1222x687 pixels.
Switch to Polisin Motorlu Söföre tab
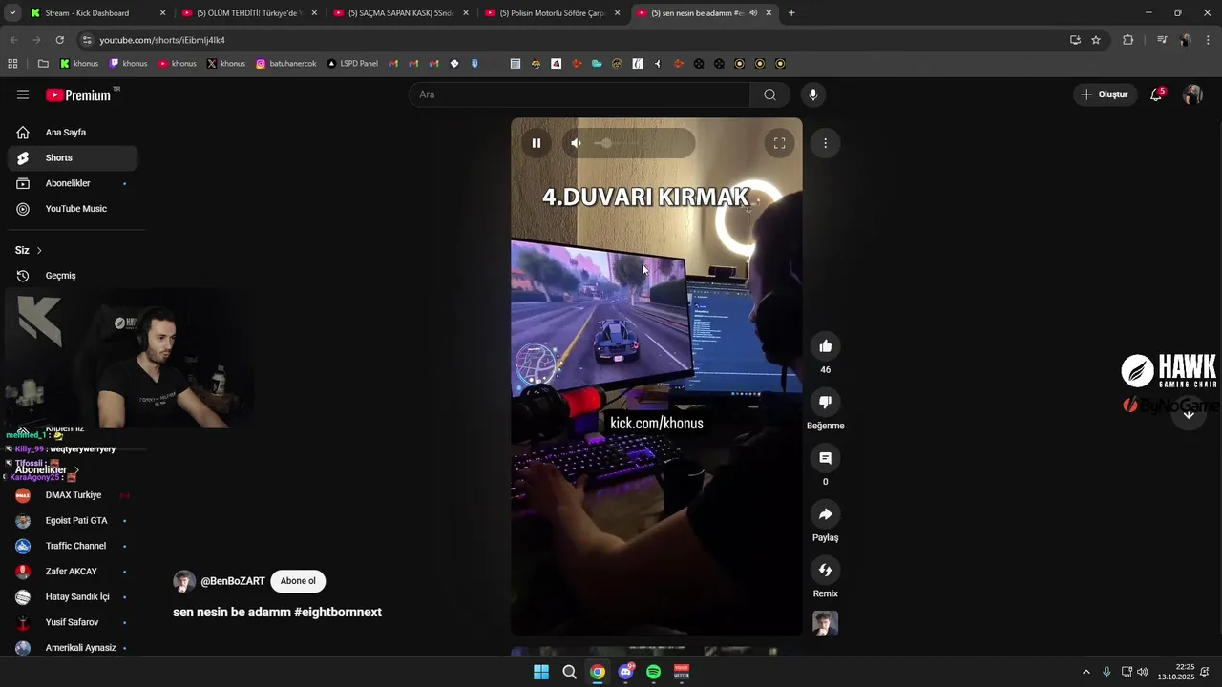click(x=551, y=13)
